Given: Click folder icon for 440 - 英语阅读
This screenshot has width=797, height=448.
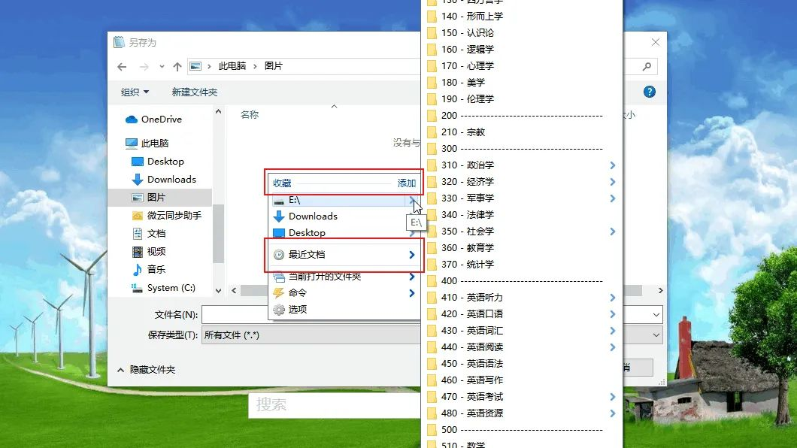Looking at the screenshot, I should tap(432, 347).
